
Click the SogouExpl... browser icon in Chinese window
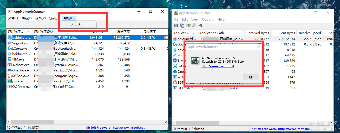[x=10, y=43]
